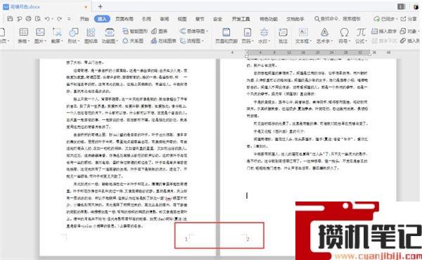
Task: Switch to the 审阅 ribbon tab
Action: [164, 19]
